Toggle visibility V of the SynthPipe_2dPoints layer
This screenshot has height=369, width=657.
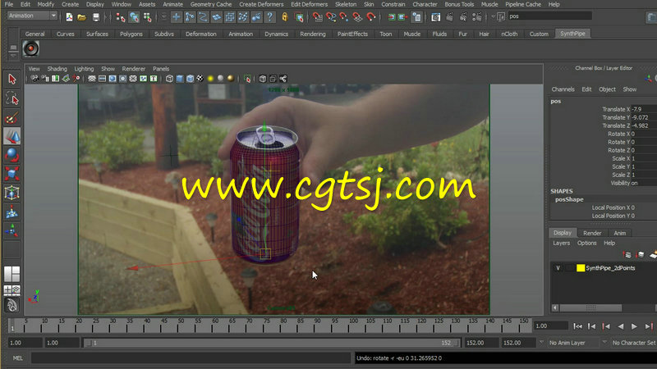pyautogui.click(x=558, y=268)
